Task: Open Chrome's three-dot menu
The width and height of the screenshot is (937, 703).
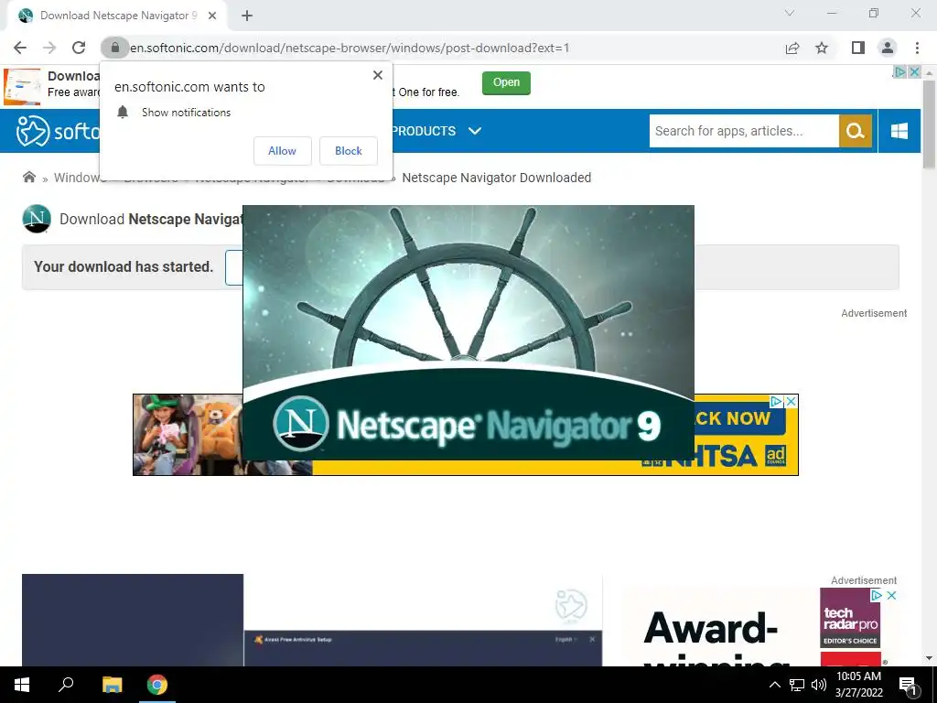Action: click(917, 48)
